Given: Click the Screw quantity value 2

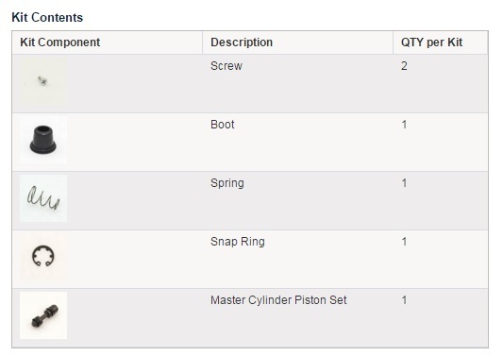Looking at the screenshot, I should click(x=404, y=66).
